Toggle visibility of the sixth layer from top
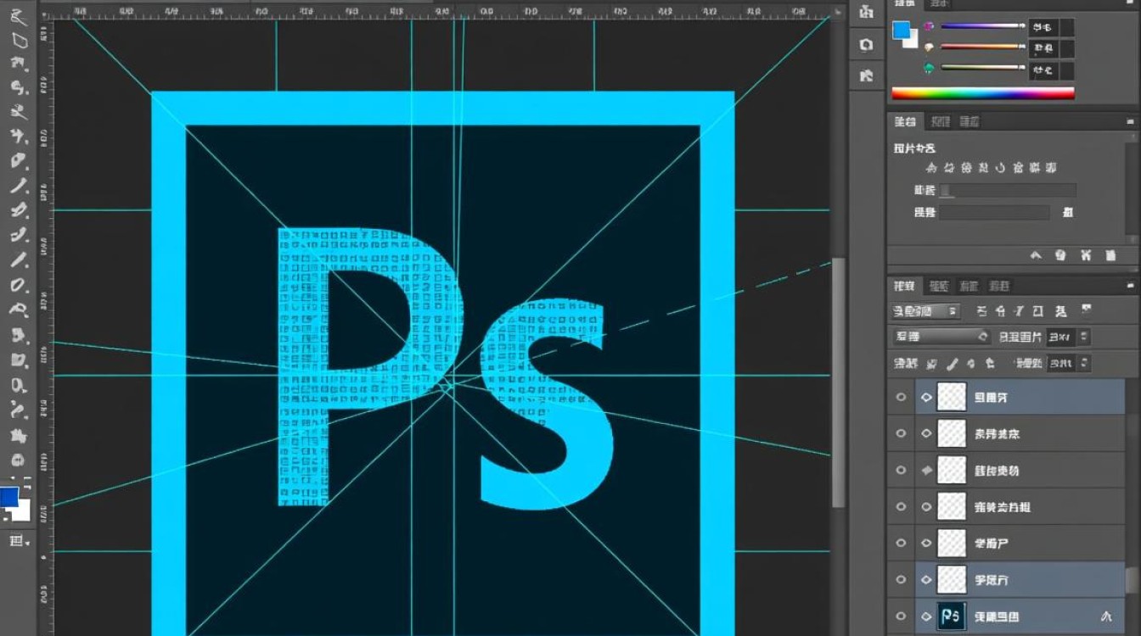Image resolution: width=1141 pixels, height=636 pixels. [x=901, y=579]
